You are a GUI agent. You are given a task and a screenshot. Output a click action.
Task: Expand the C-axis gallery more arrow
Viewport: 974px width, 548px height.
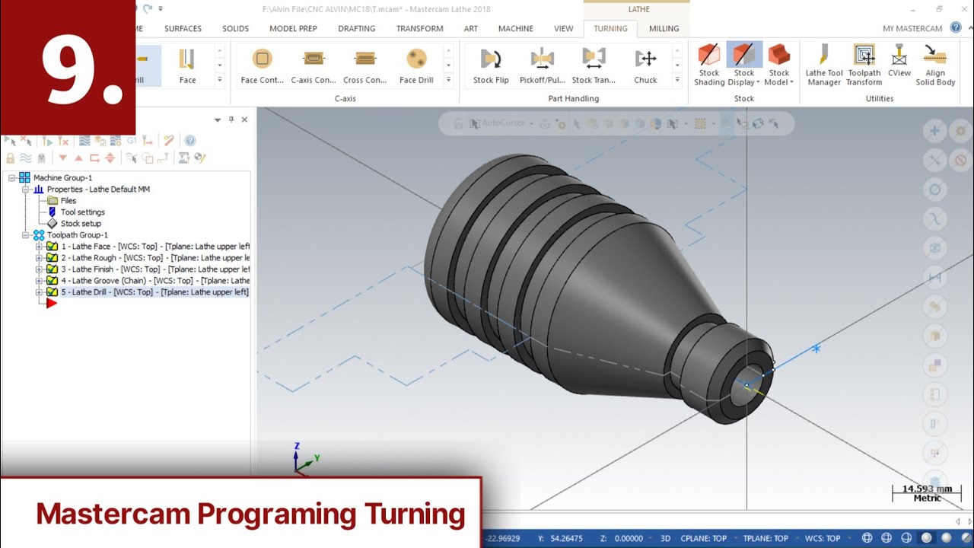pyautogui.click(x=448, y=79)
